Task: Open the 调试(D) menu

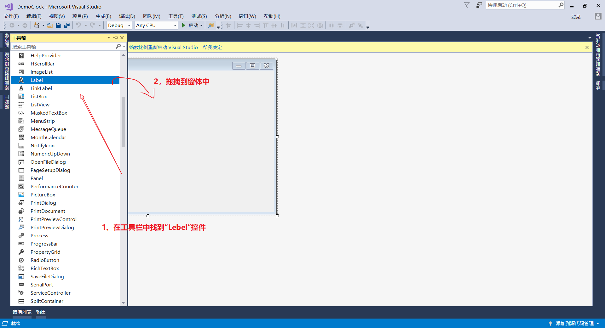Action: pyautogui.click(x=127, y=16)
